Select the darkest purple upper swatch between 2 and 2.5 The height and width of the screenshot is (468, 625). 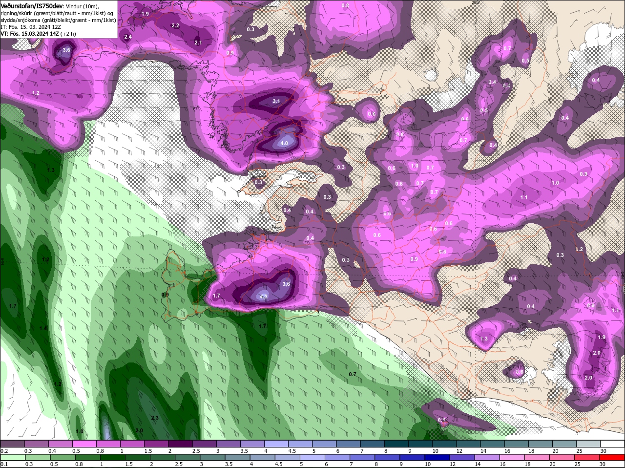click(180, 444)
